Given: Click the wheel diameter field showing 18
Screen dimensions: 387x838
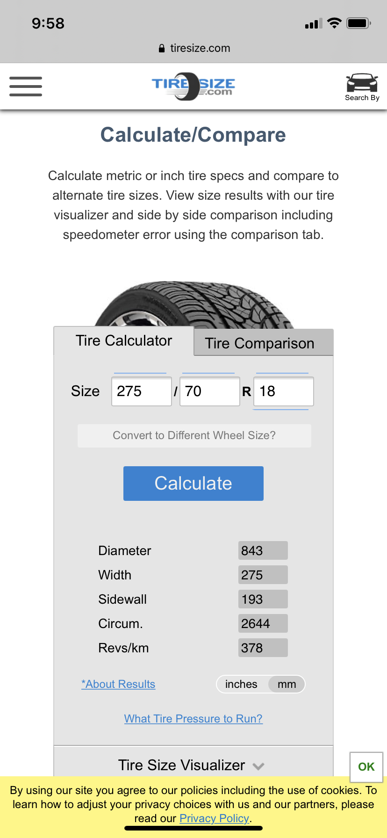Looking at the screenshot, I should 283,391.
